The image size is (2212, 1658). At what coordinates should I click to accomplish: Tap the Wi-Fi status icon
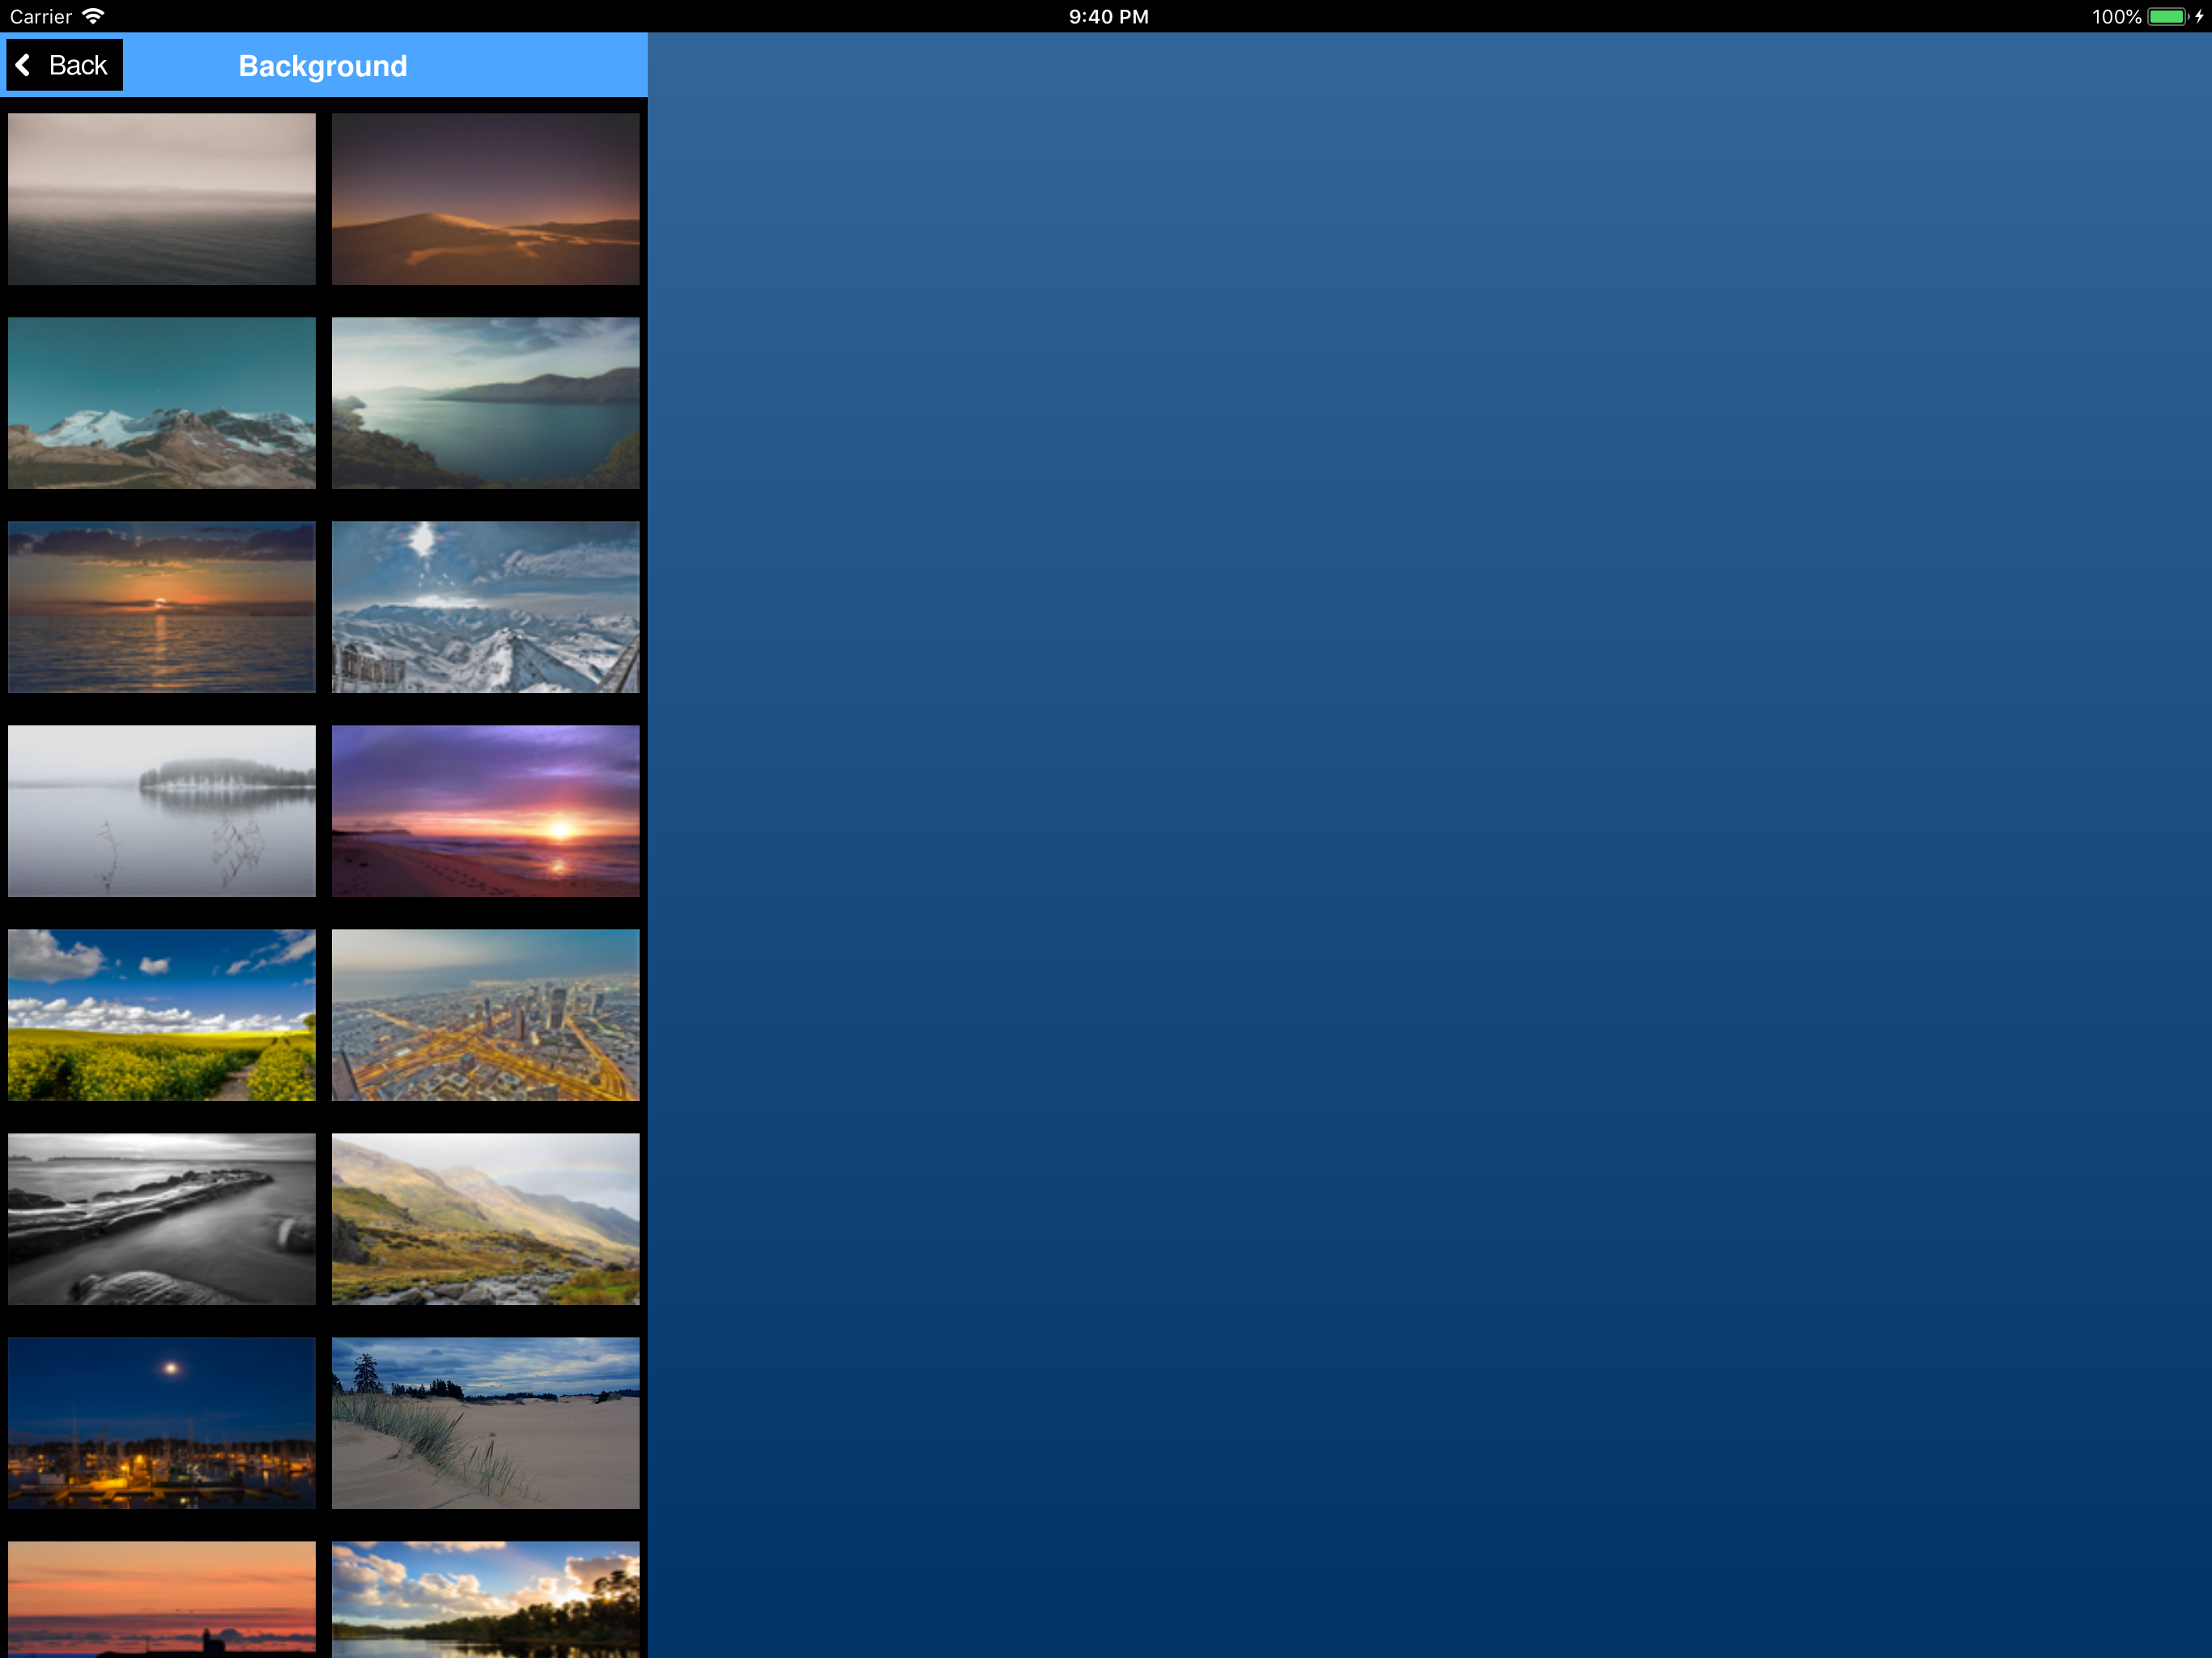(x=94, y=16)
